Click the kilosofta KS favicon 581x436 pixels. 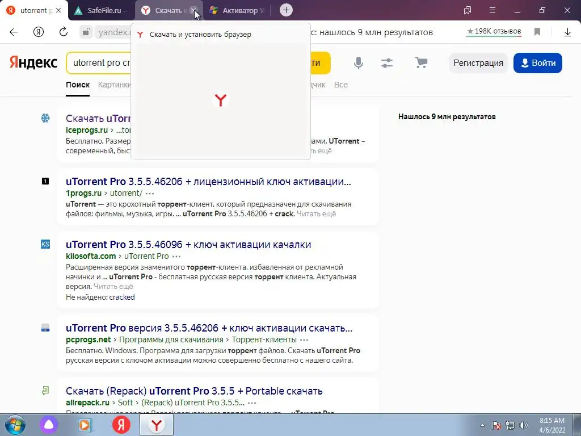point(45,244)
